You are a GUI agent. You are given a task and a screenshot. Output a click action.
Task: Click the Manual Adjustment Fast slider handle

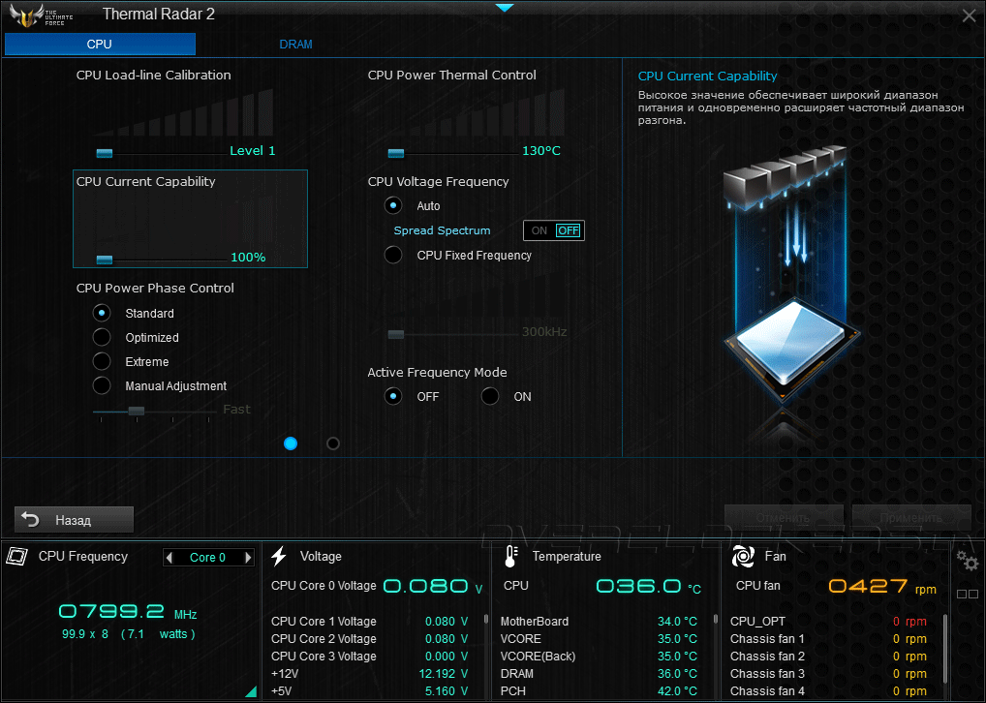(137, 411)
